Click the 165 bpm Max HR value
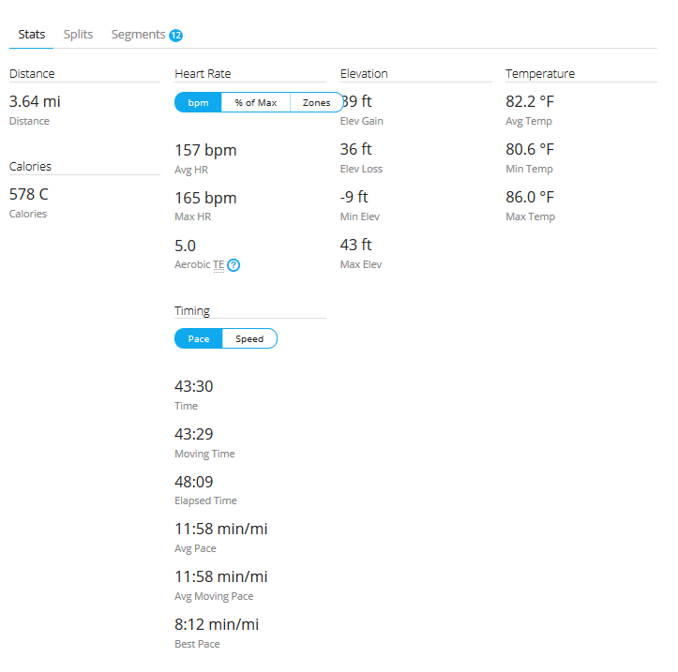678x672 pixels. (x=205, y=198)
